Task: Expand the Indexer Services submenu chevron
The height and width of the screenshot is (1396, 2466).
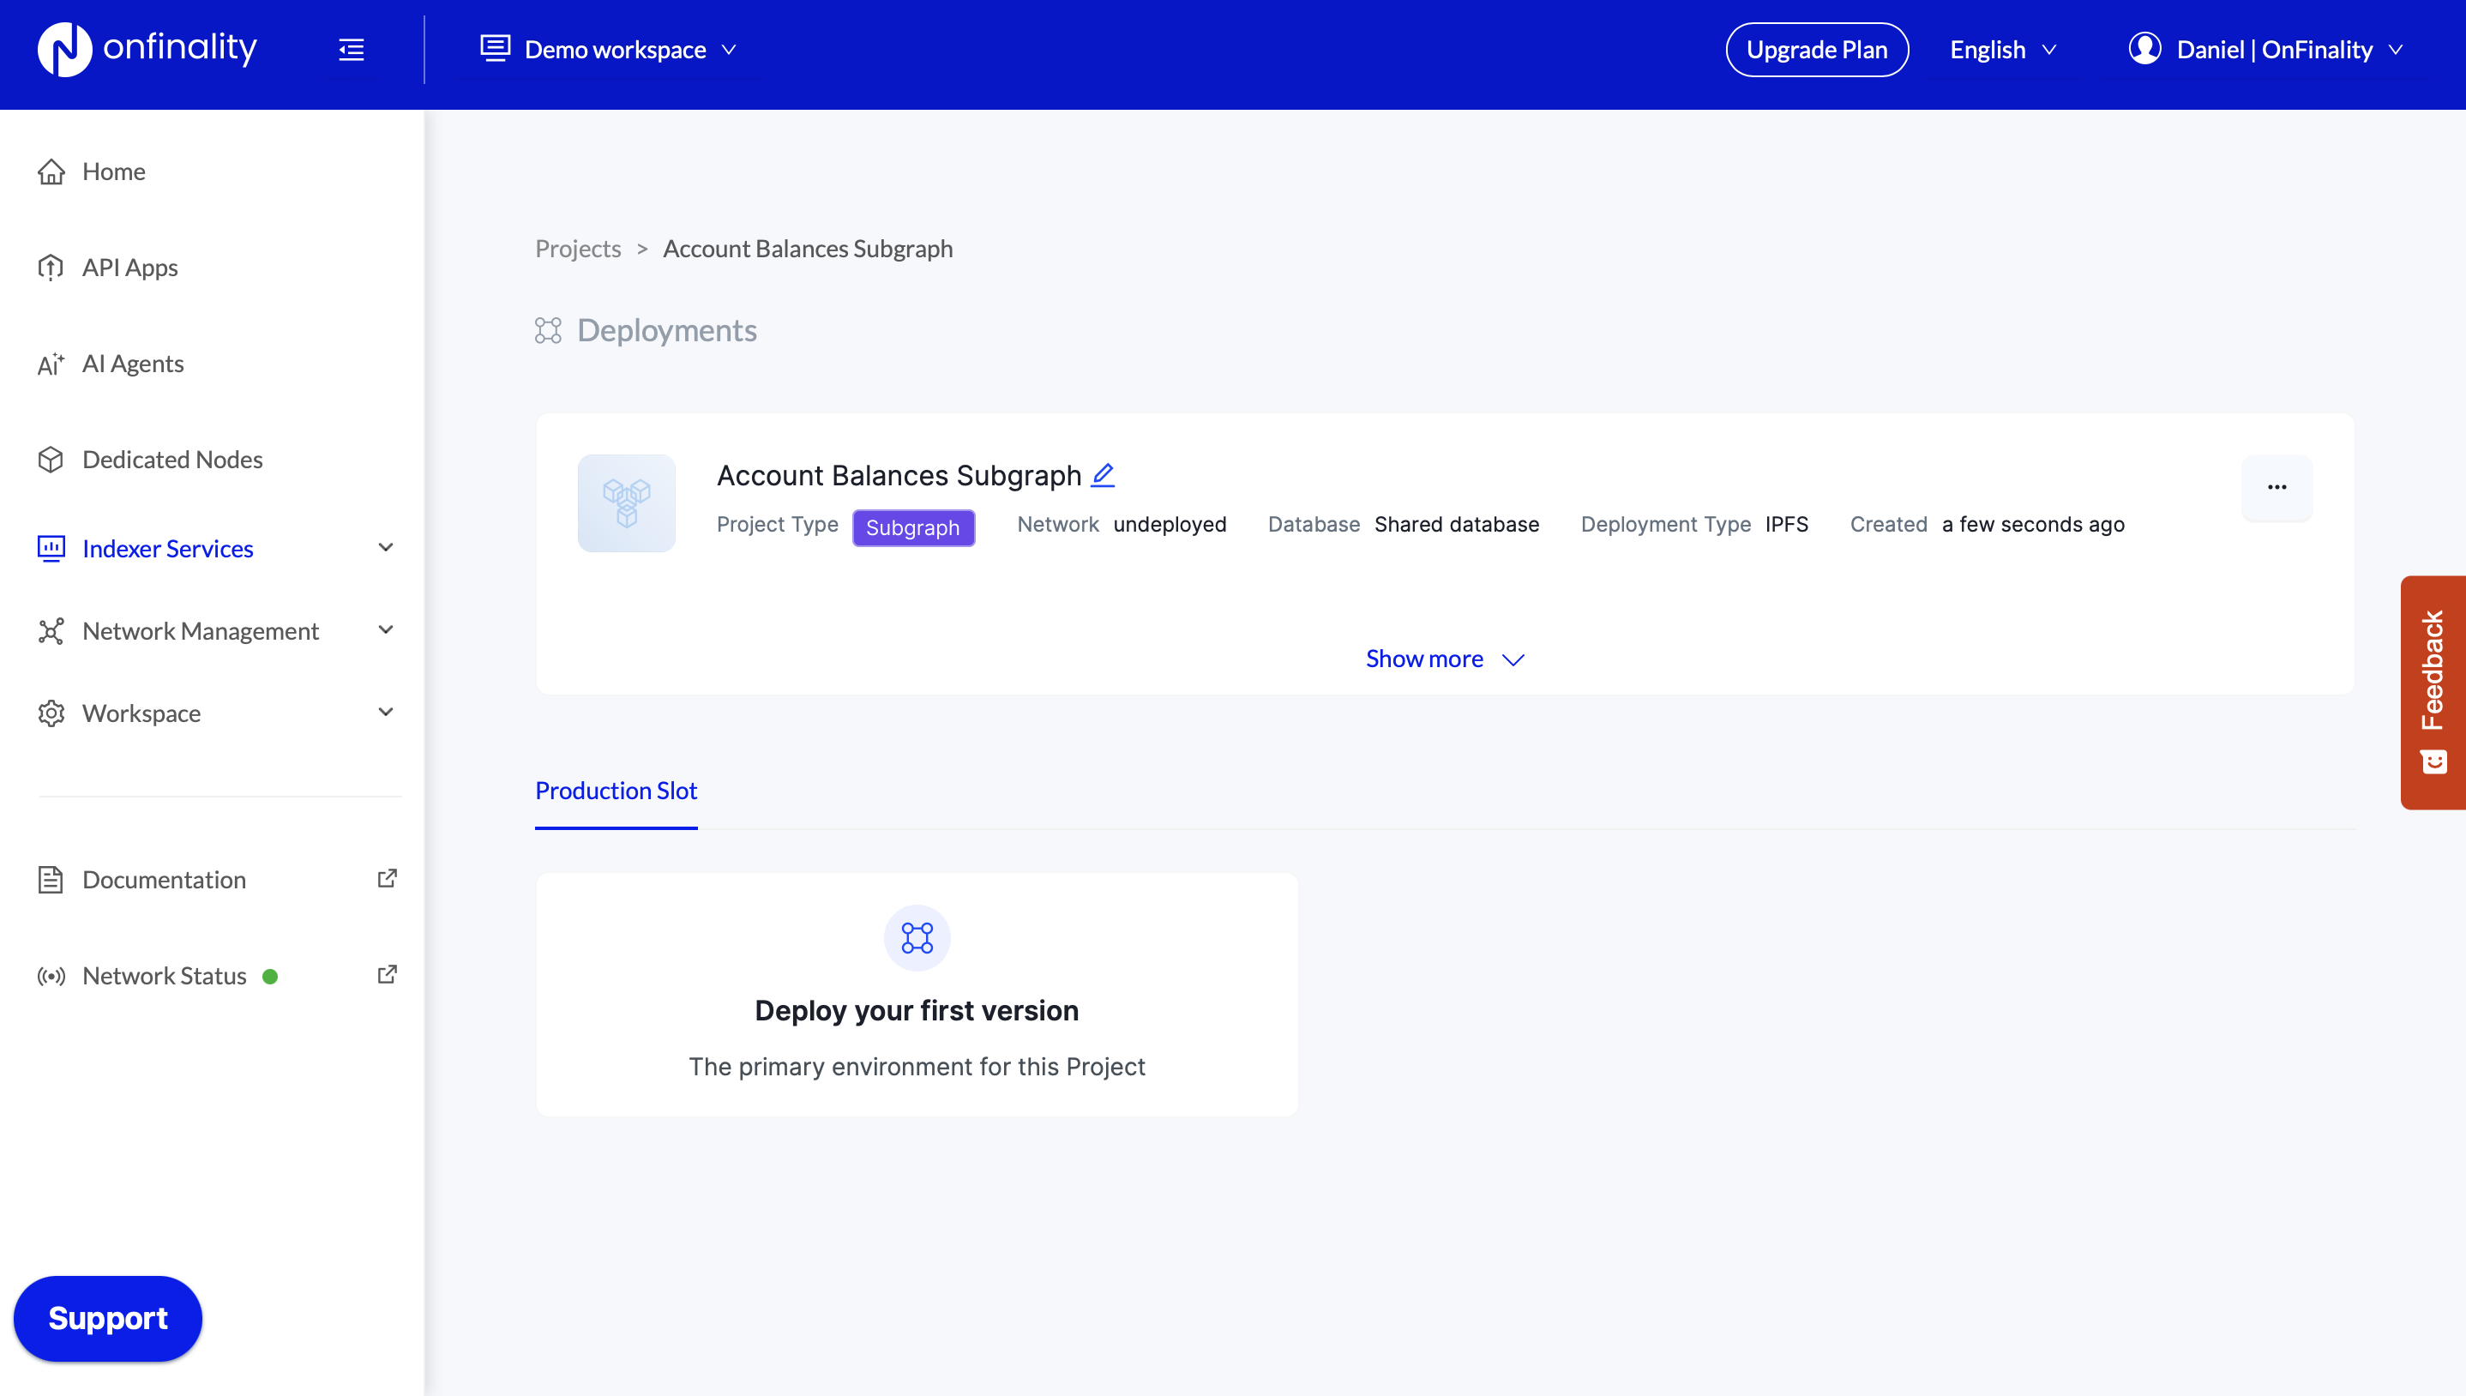Action: (385, 547)
